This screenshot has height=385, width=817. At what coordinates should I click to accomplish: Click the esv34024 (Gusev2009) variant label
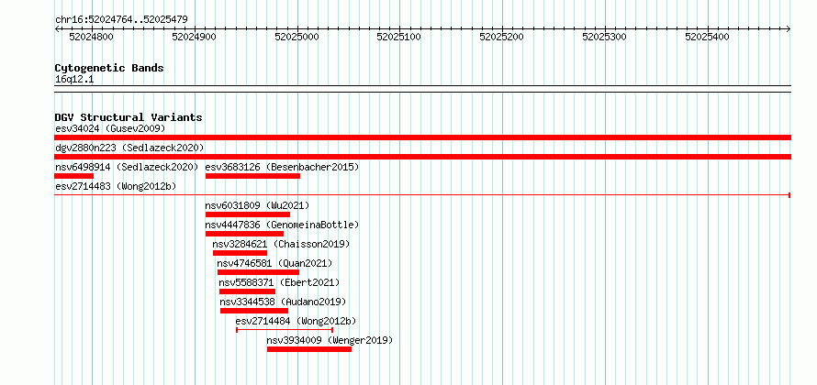(x=110, y=128)
